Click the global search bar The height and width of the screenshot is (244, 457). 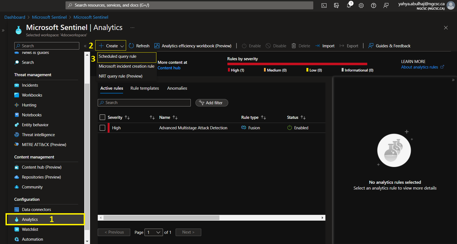[x=189, y=5]
